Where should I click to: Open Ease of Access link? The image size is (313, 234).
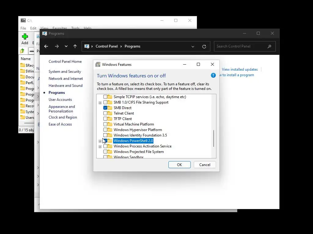(60, 124)
